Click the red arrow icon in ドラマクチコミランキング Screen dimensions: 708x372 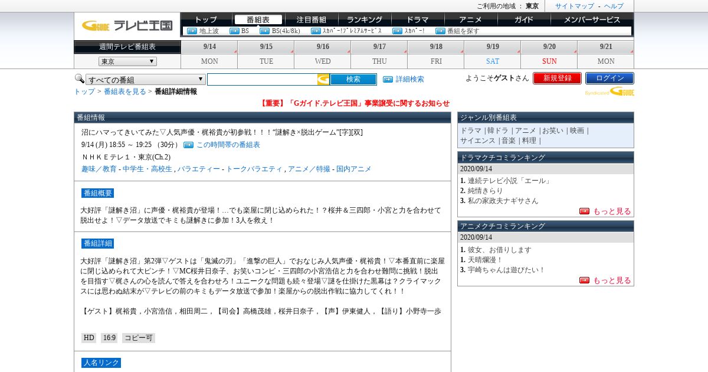tap(584, 211)
